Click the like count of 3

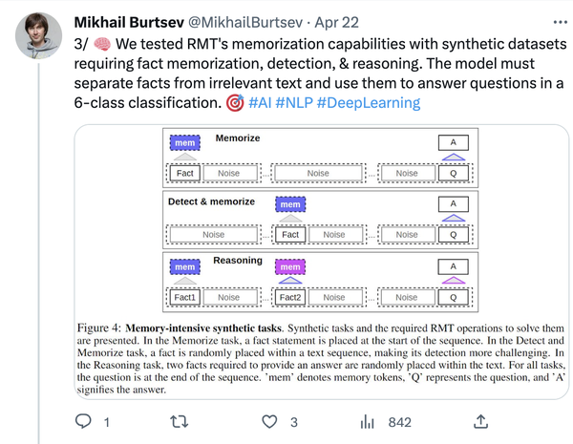[x=295, y=422]
